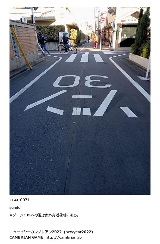Click the (newyear2022) identifier text
Image resolution: width=160 pixels, height=244 pixels.
click(79, 232)
